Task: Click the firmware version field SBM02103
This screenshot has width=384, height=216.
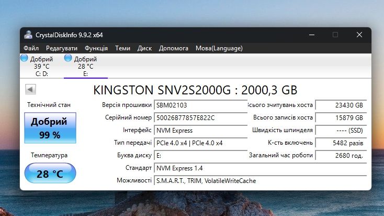Action: point(200,105)
